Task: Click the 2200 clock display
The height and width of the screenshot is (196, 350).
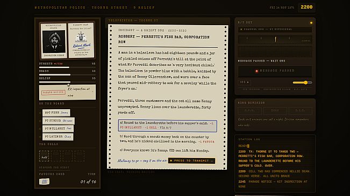Action: (306, 7)
